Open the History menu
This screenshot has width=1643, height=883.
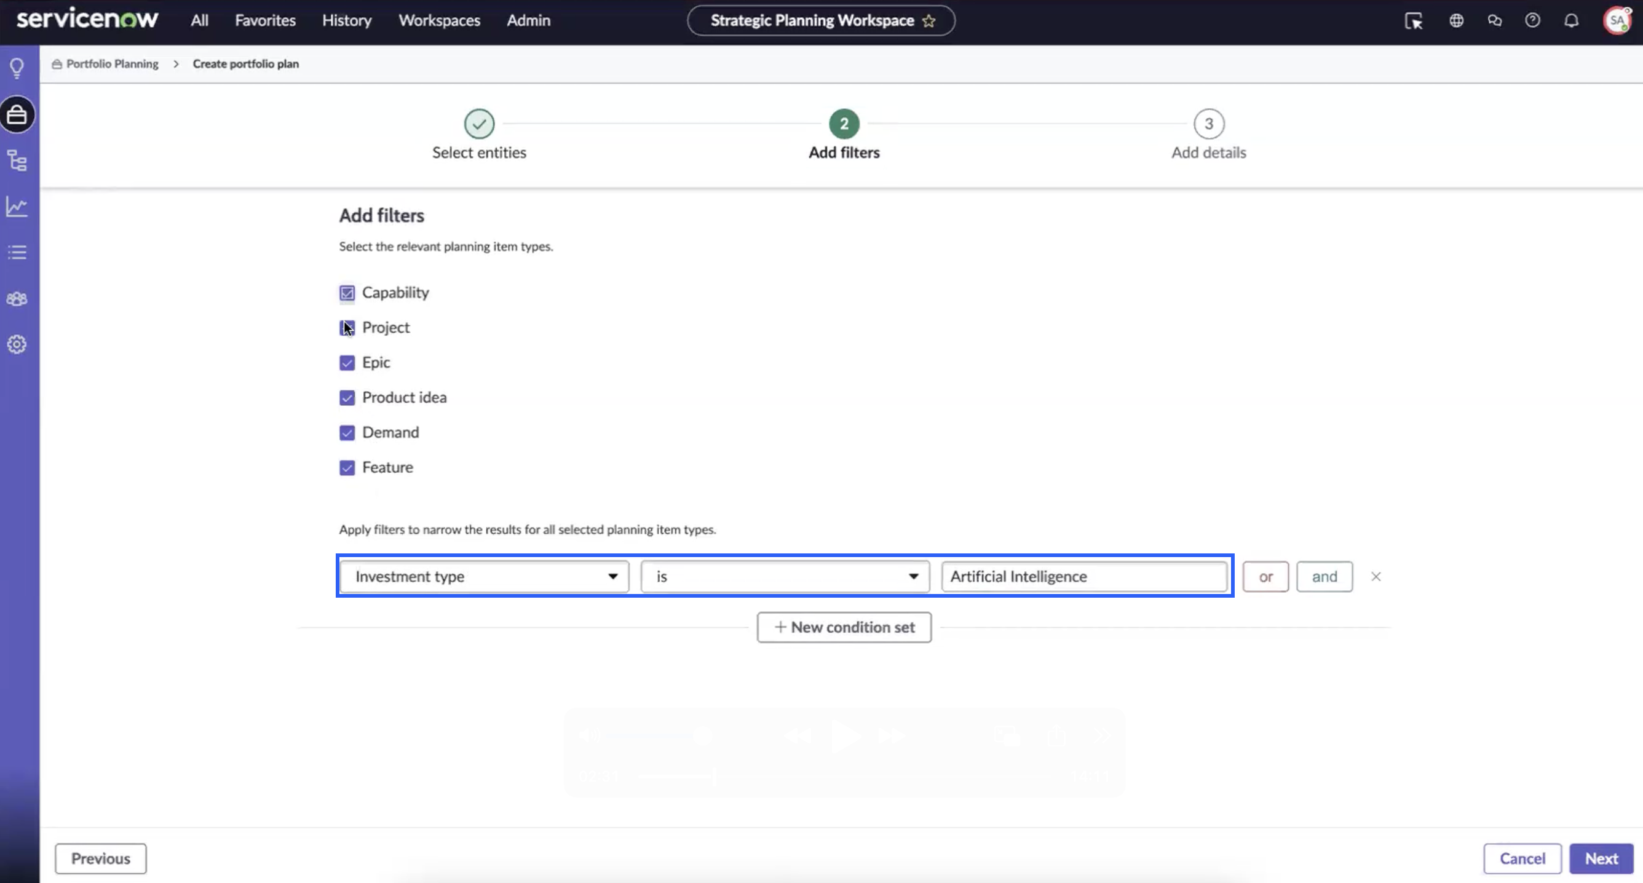[347, 20]
